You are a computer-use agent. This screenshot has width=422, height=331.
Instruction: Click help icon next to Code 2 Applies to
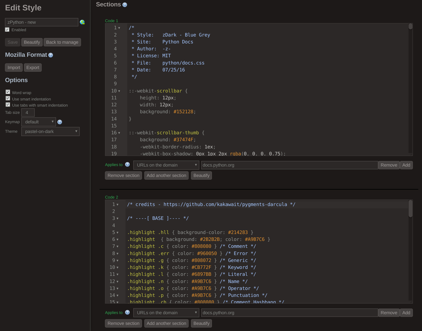127,312
